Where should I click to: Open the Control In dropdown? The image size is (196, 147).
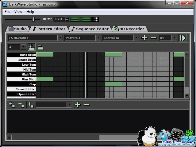(x=136, y=38)
